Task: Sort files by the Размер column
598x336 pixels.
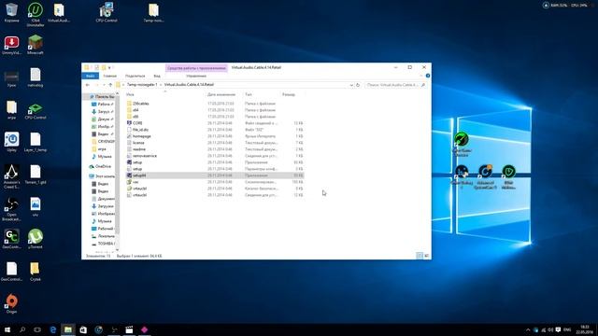Action: coord(289,94)
